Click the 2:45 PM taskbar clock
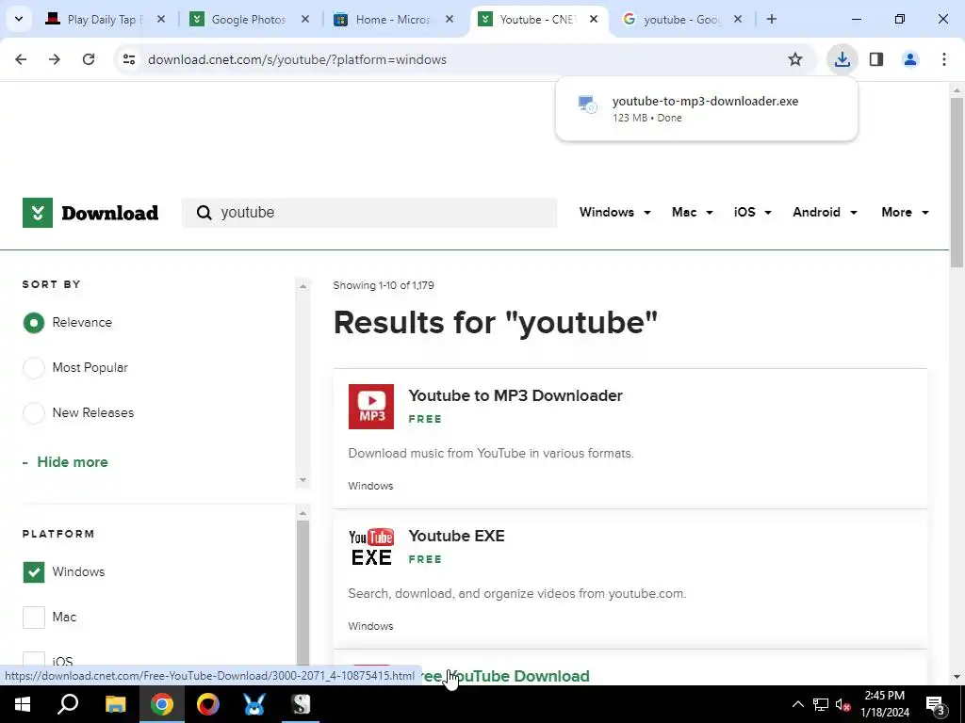Image resolution: width=965 pixels, height=723 pixels. pos(884,704)
